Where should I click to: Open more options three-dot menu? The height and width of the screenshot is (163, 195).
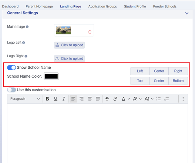tap(183, 99)
